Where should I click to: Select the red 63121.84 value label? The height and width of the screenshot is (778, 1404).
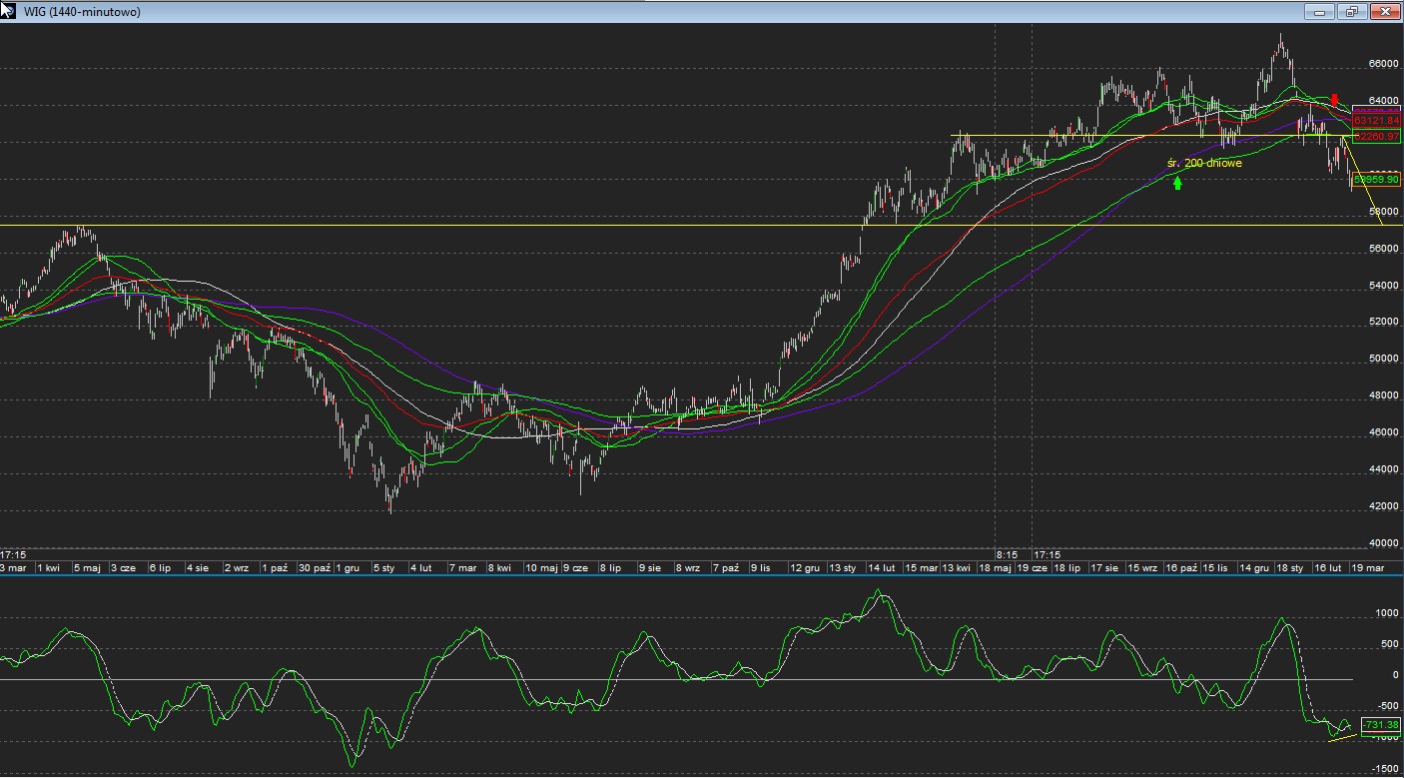[x=1377, y=121]
